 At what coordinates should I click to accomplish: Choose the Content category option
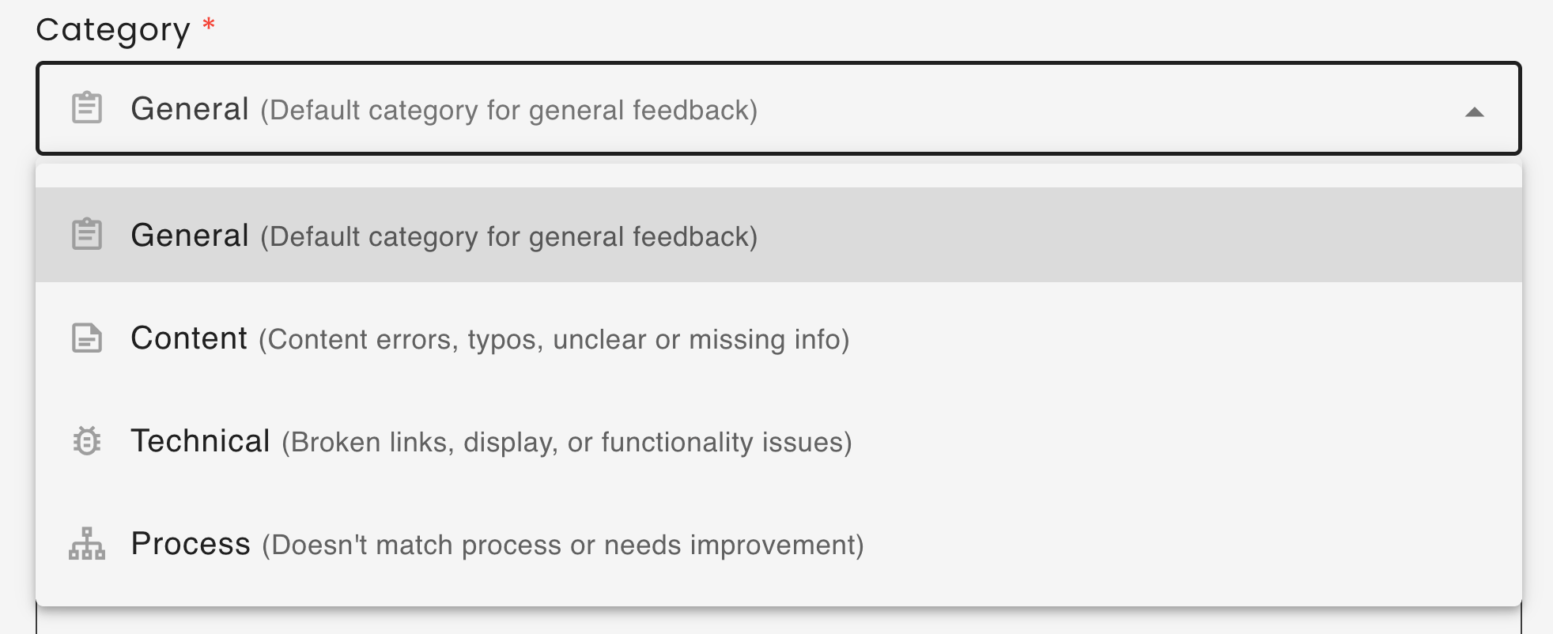point(189,338)
